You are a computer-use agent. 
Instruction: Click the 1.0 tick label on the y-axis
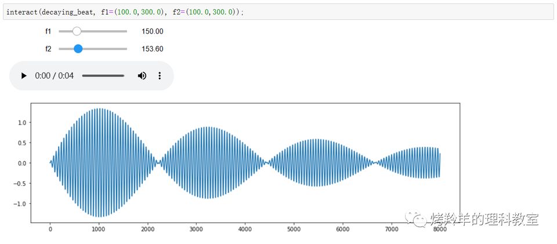[x=21, y=122]
